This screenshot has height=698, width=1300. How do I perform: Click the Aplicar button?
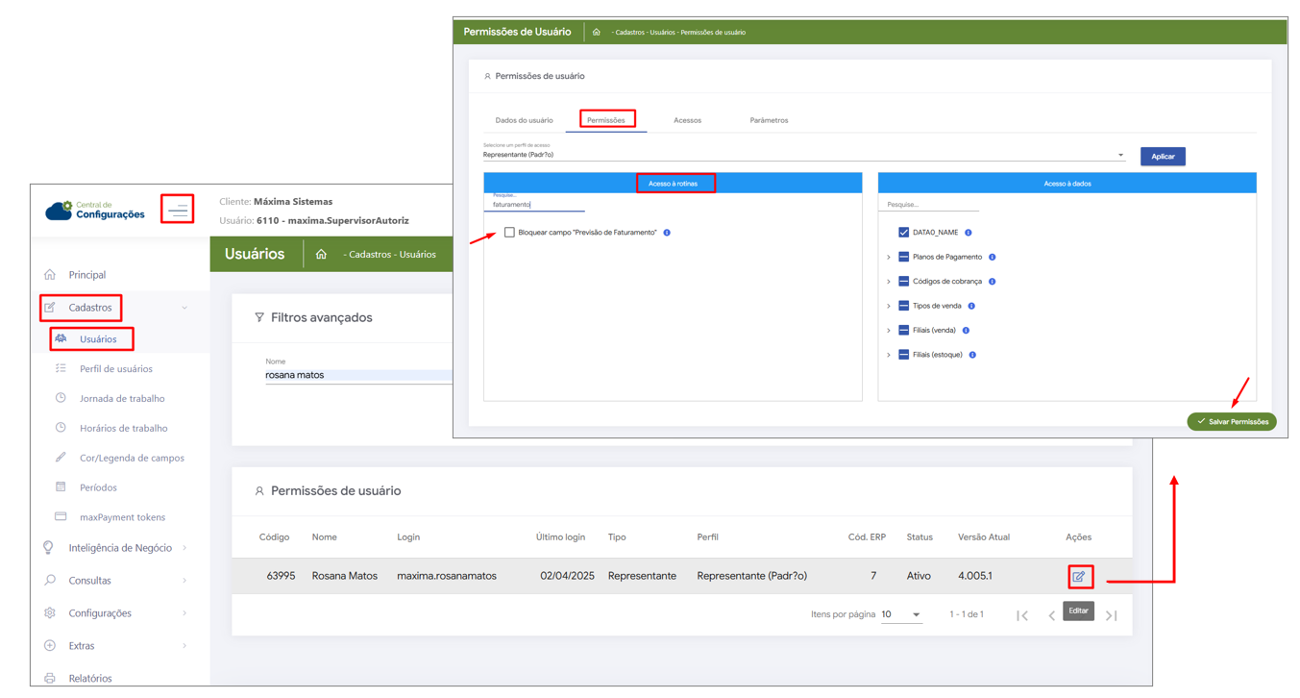1163,156
